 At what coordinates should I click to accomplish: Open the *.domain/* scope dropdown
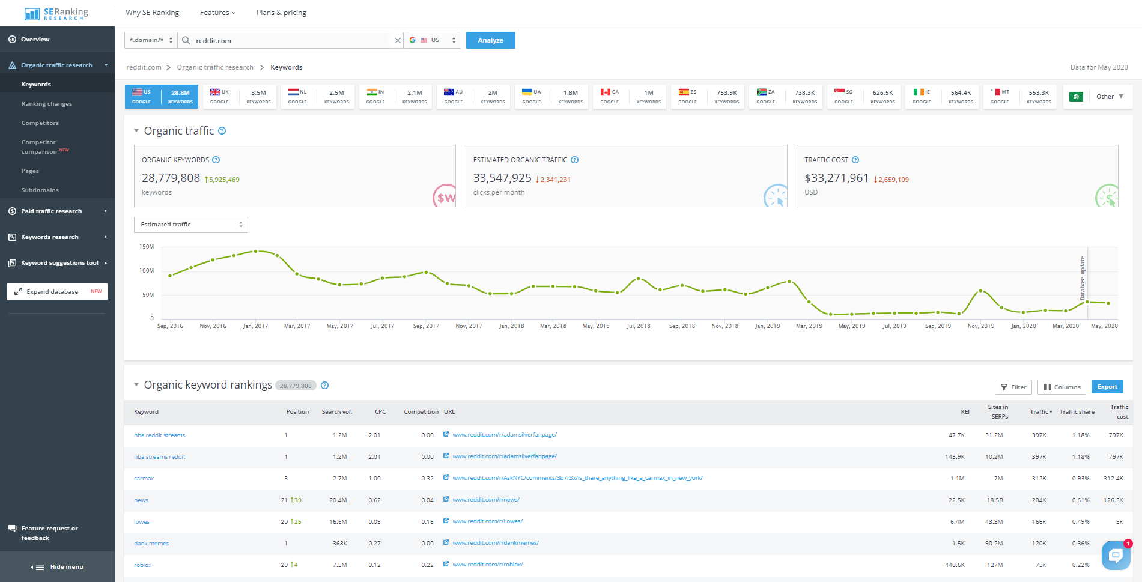pos(151,40)
